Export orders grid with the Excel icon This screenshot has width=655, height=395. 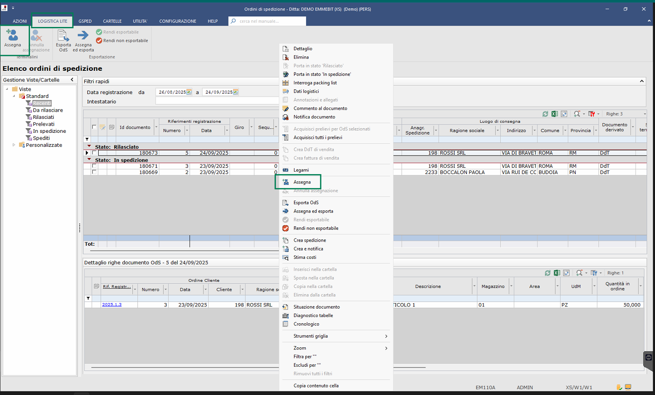click(554, 114)
